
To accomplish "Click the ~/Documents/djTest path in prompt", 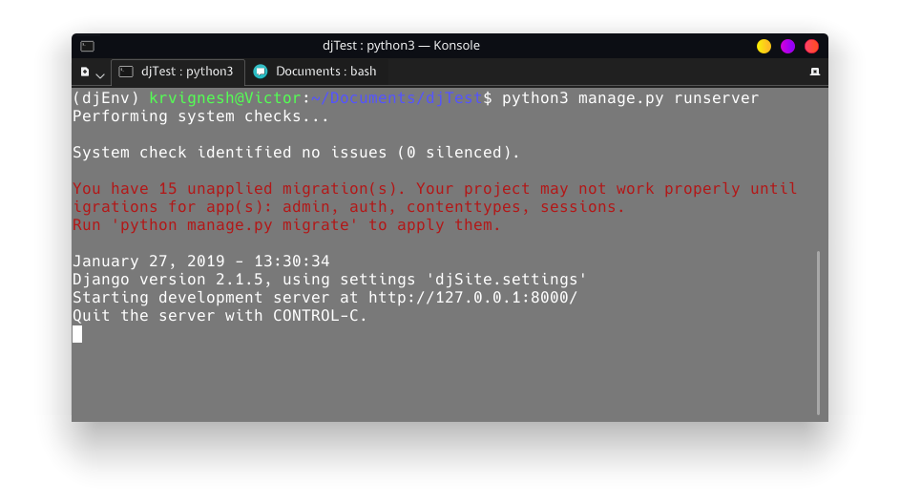I will 397,98.
